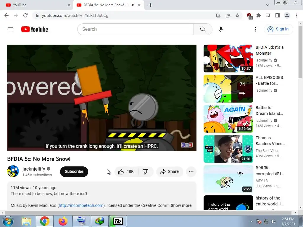Click the network tray icon
Image resolution: width=303 pixels, height=227 pixels.
[x=266, y=221]
